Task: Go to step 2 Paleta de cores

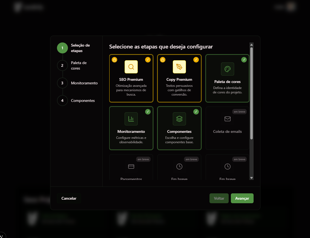Action: pos(62,65)
